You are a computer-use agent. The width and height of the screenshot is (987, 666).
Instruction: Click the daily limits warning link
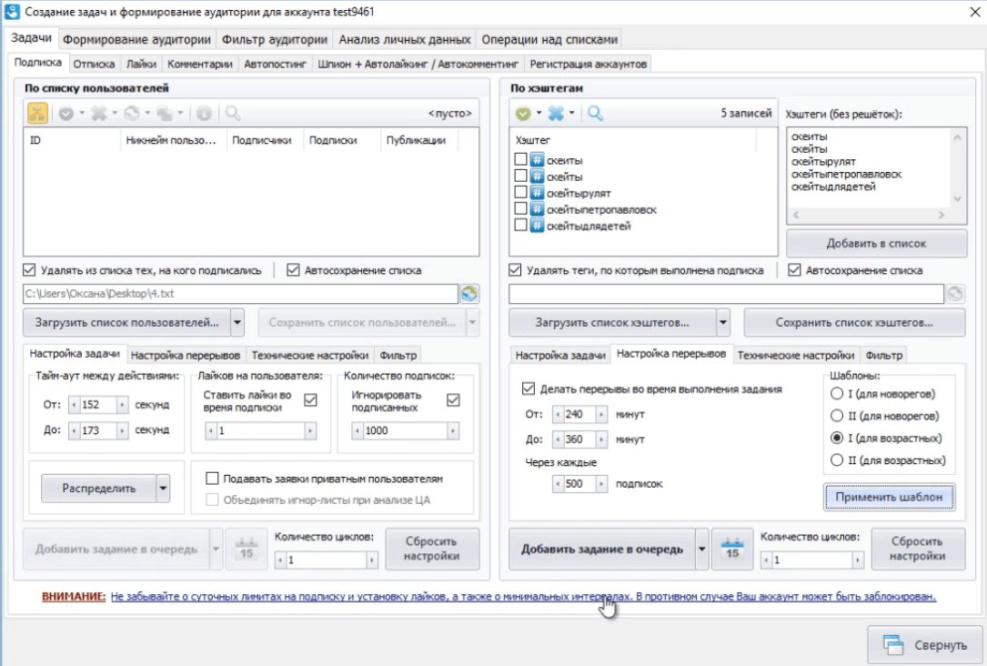(523, 597)
